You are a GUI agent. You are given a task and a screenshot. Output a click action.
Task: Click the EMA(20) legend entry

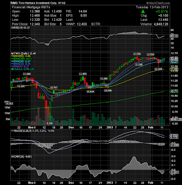tap(21, 61)
